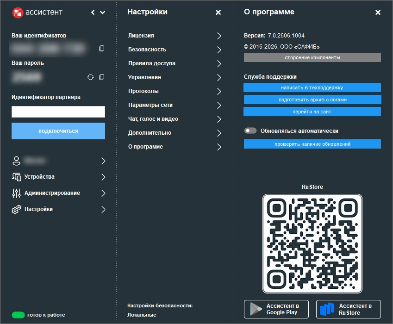393x324 pixels.
Task: Expand the Лицензия settings section
Action: (175, 36)
